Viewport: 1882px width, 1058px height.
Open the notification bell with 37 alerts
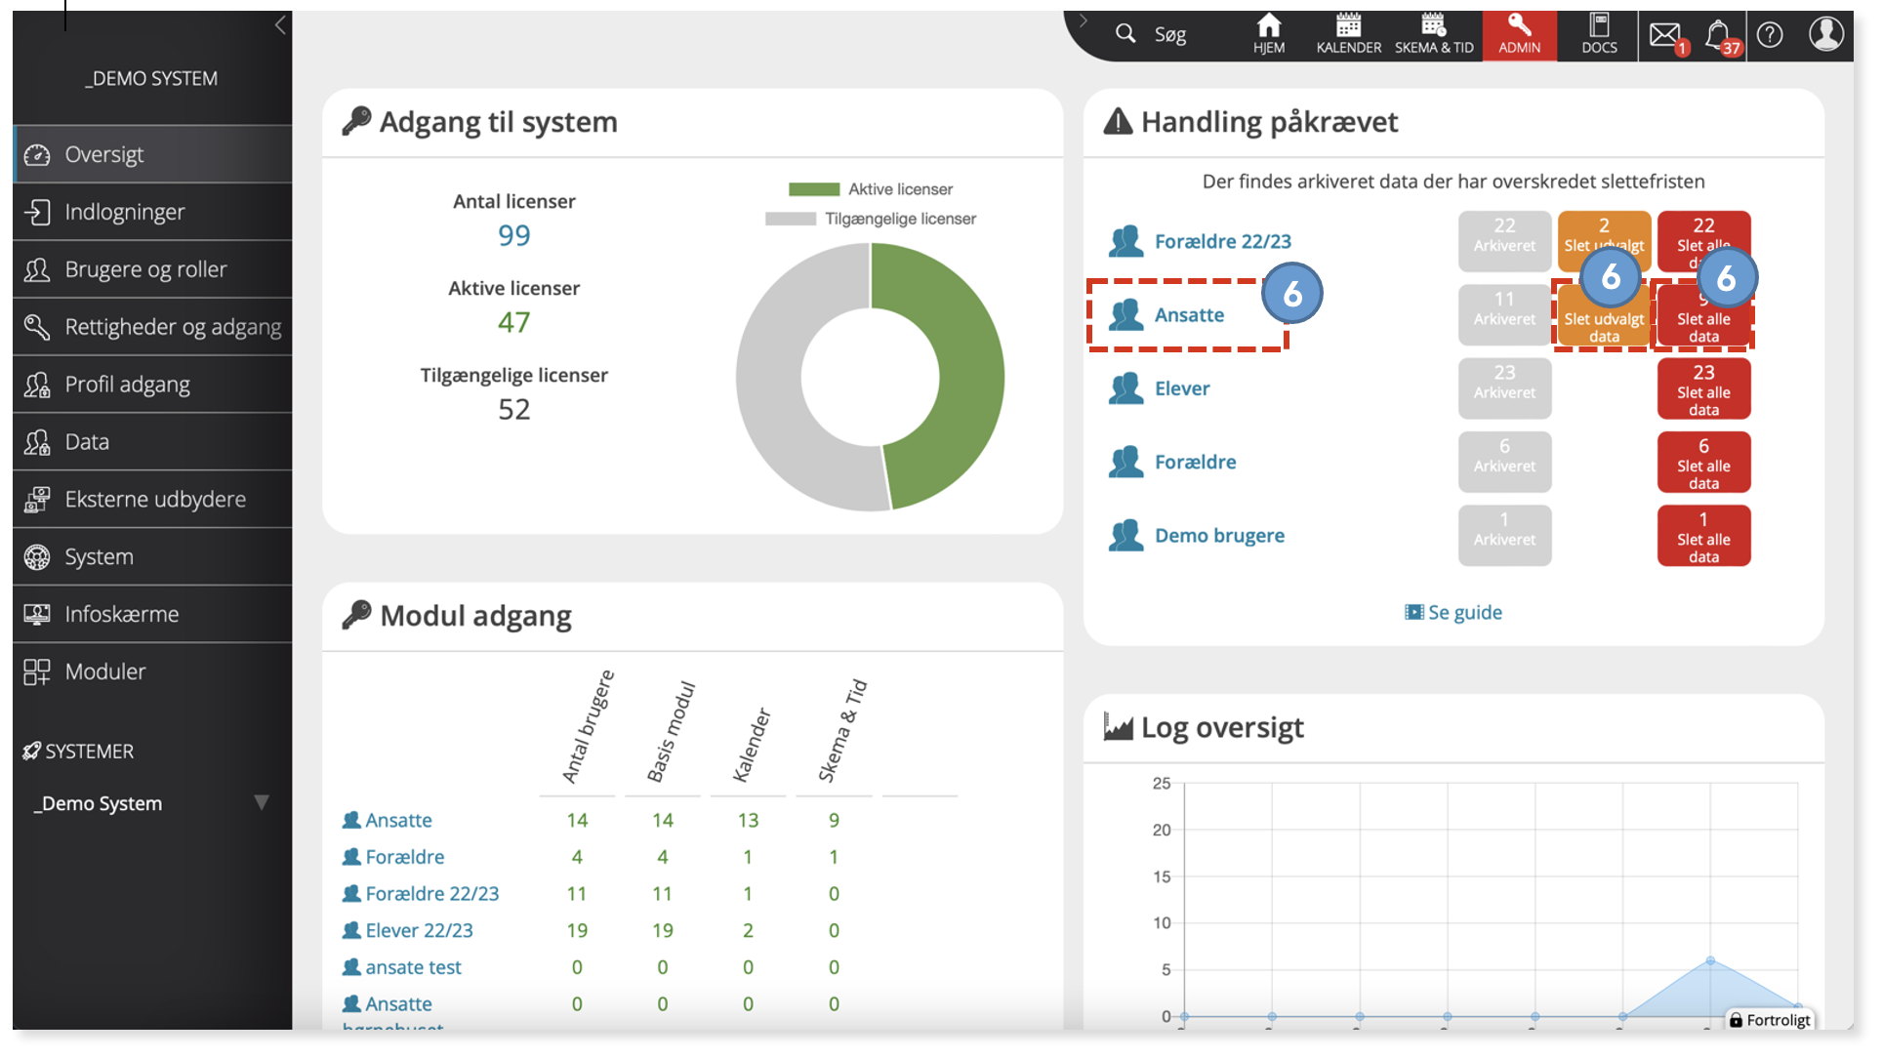click(x=1720, y=35)
